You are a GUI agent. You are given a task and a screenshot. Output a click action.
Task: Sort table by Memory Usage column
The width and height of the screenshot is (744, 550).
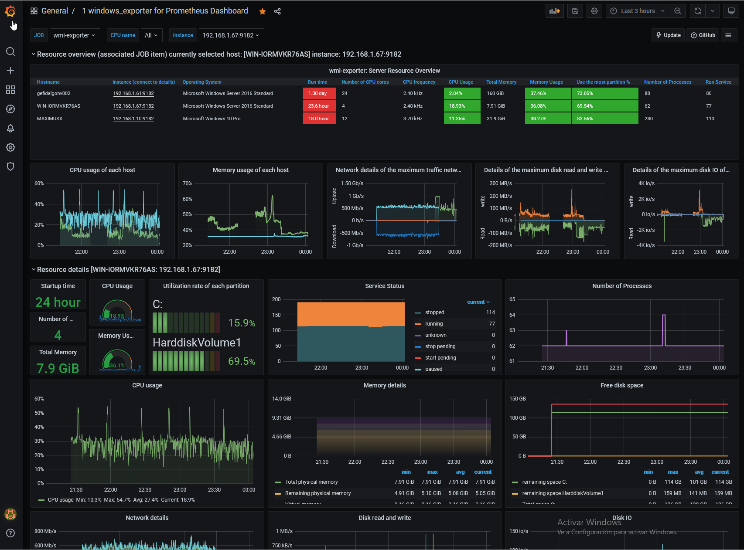[546, 82]
